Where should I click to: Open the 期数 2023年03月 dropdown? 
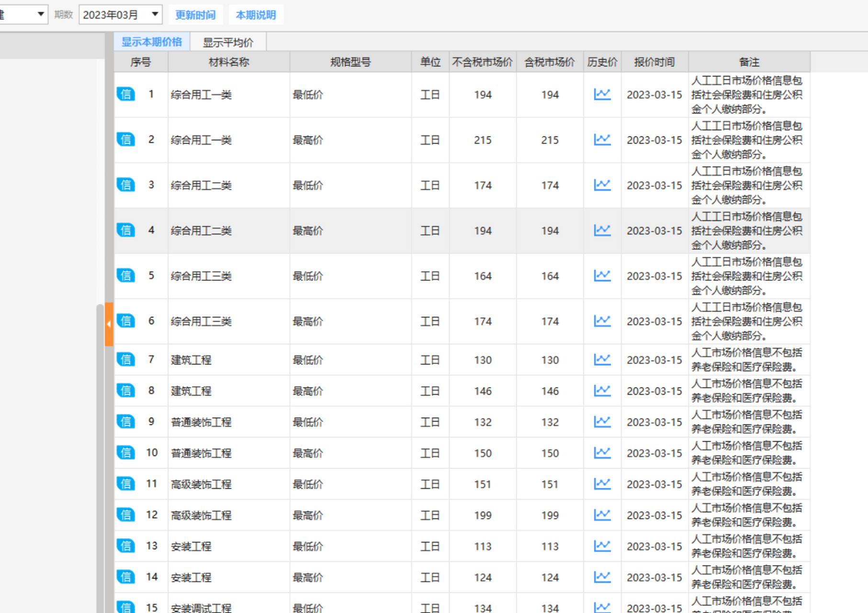point(121,15)
